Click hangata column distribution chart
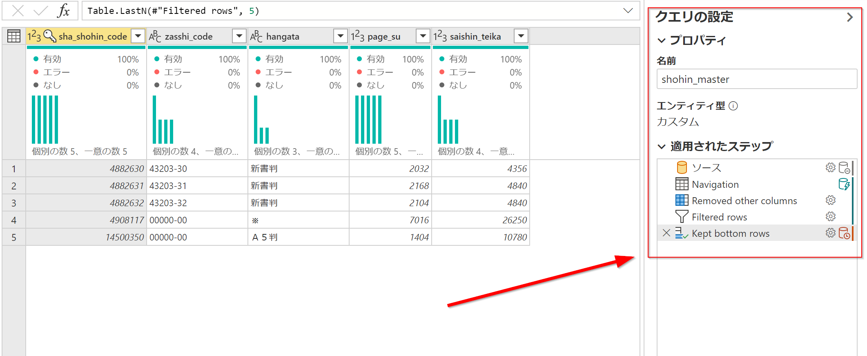This screenshot has width=867, height=356. point(261,120)
